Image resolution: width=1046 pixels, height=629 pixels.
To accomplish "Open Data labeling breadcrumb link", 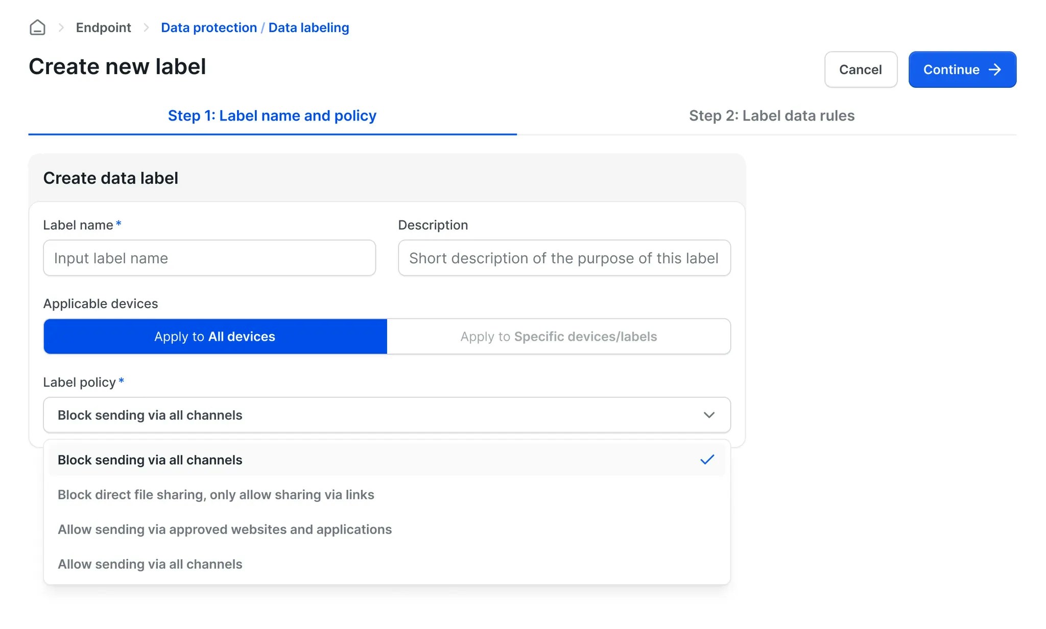I will pos(308,28).
